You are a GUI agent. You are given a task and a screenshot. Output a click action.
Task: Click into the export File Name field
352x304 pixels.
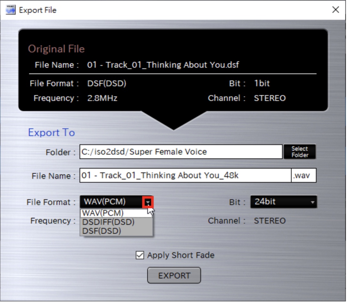point(186,175)
